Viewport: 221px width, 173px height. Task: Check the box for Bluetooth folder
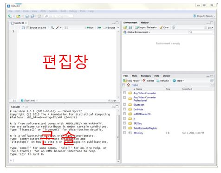coord(124,104)
